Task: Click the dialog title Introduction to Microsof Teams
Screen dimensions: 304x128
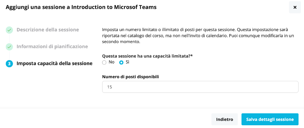Action: pyautogui.click(x=114, y=8)
